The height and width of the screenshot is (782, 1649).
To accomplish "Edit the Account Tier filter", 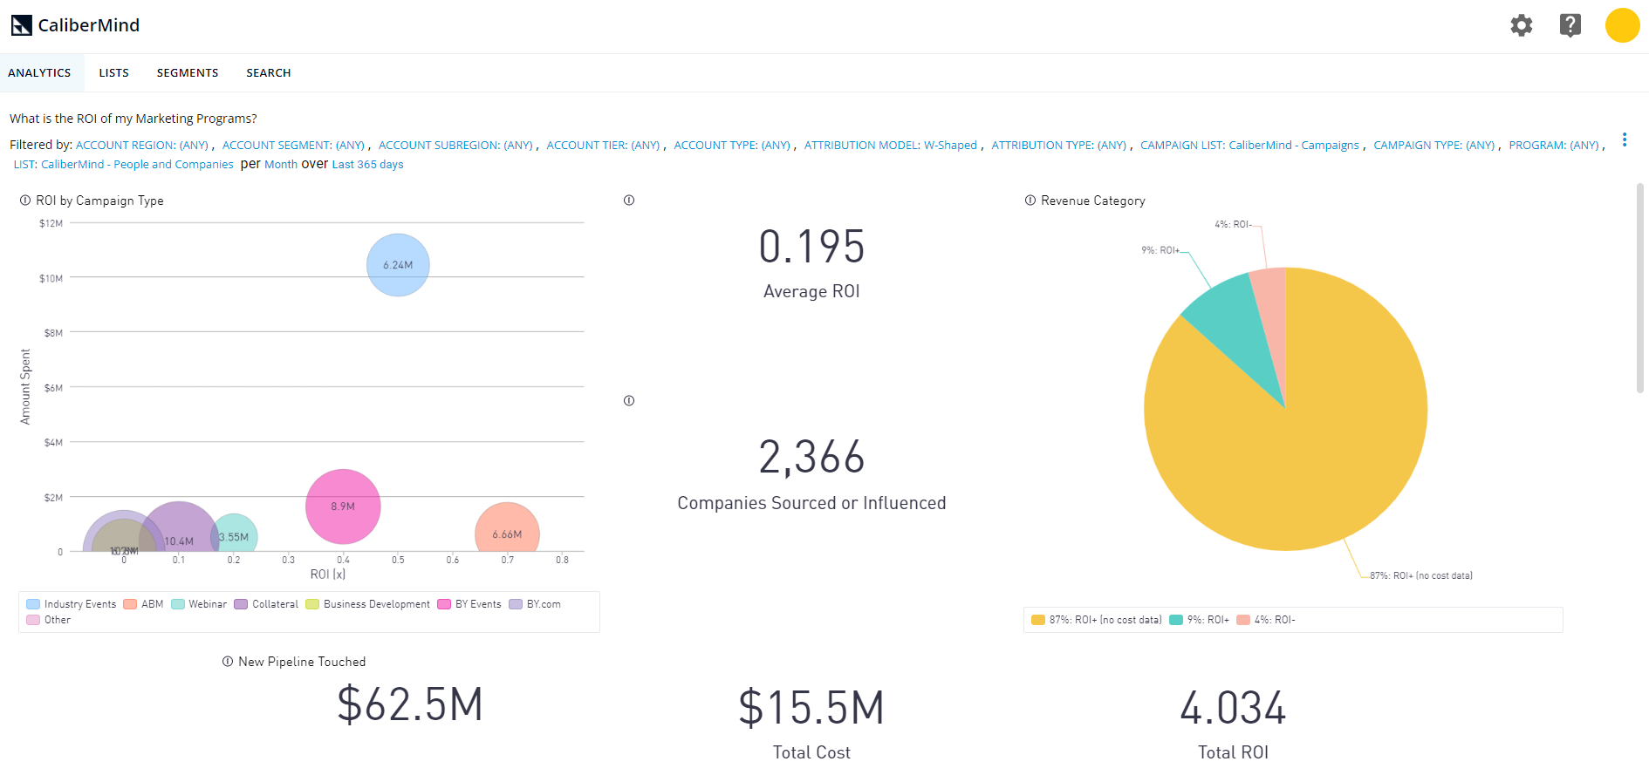I will tap(603, 146).
